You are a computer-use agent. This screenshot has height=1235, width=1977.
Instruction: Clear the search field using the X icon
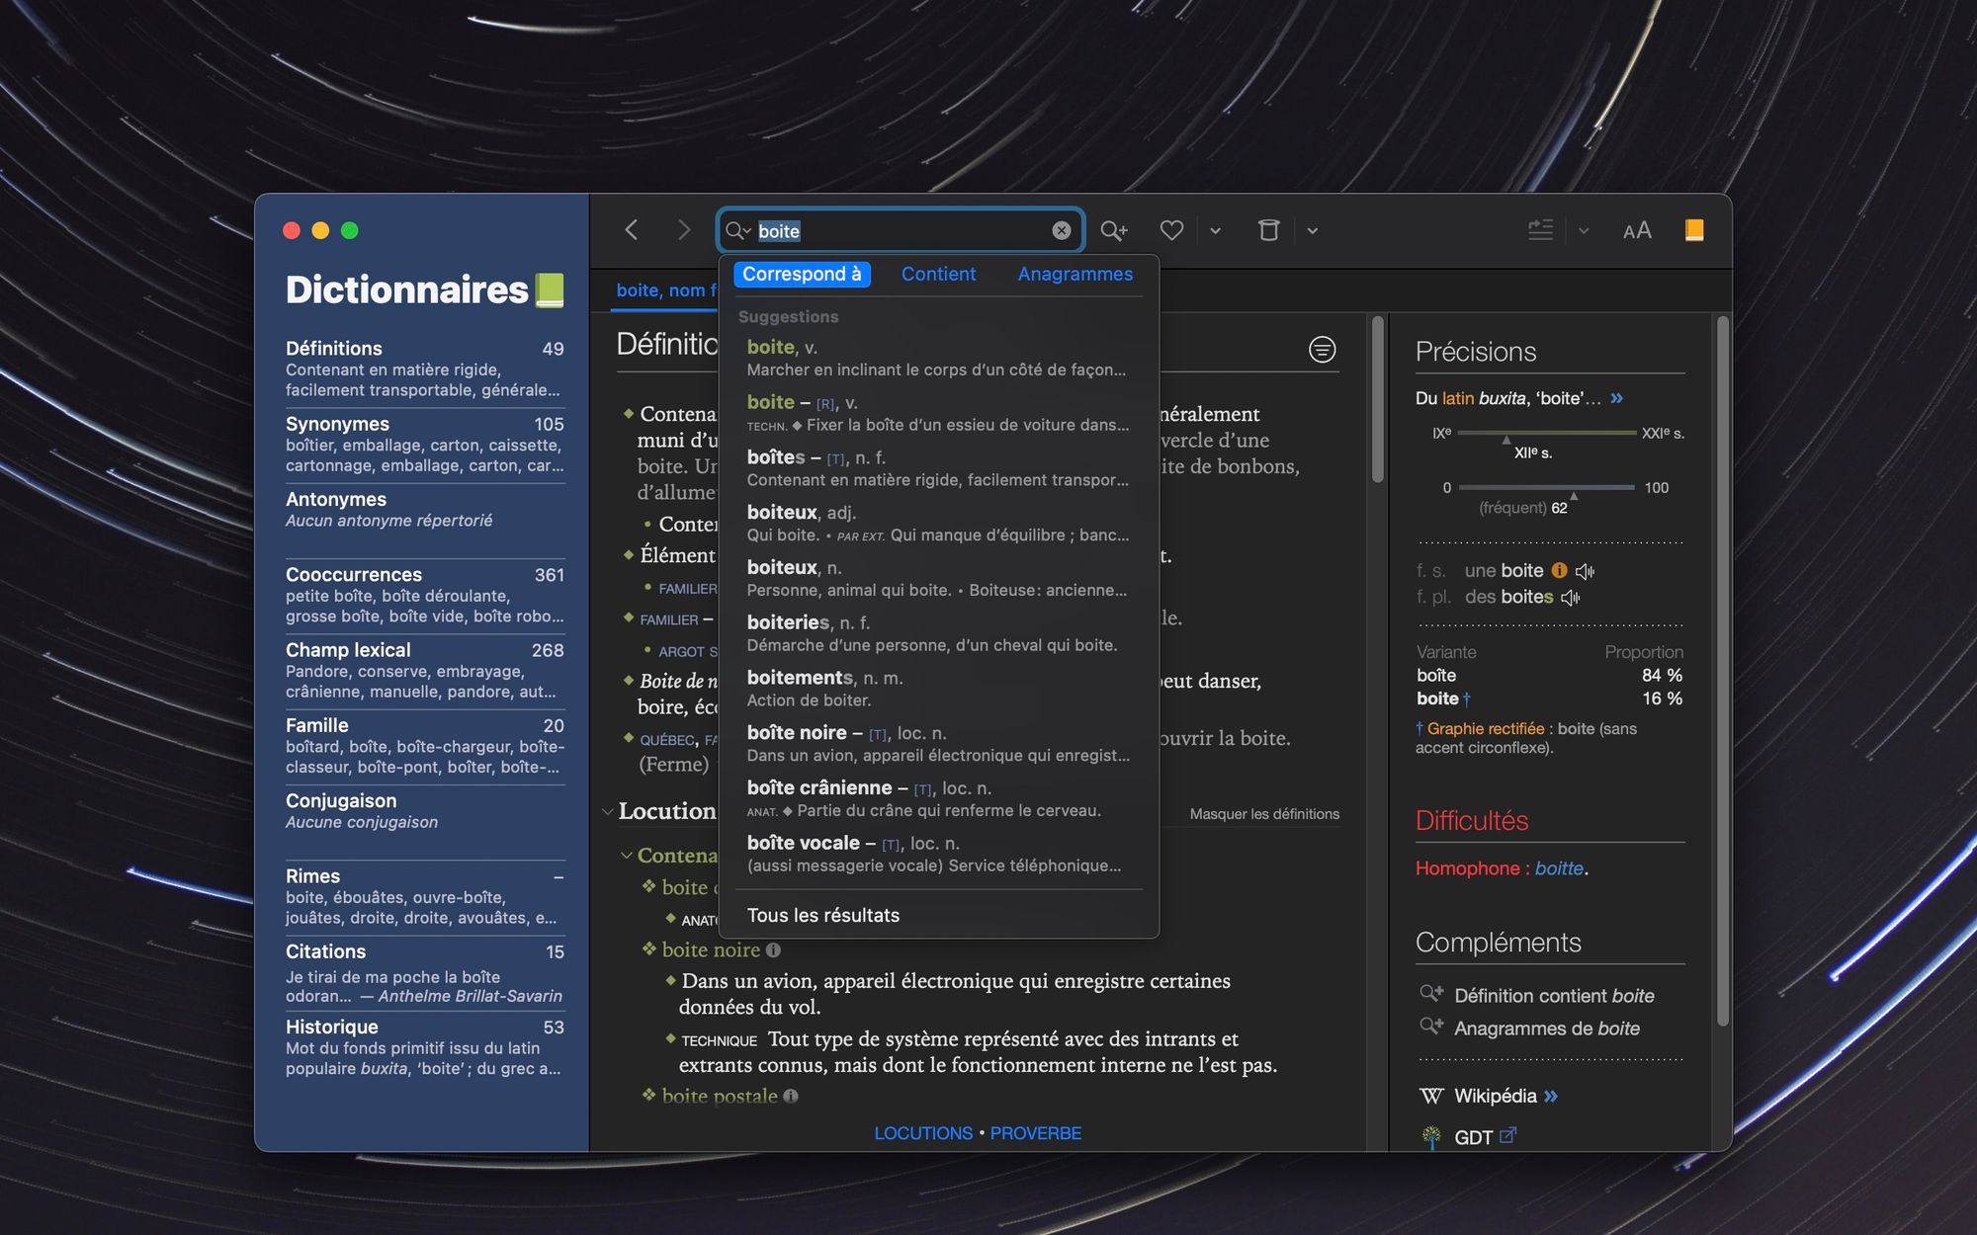click(x=1061, y=230)
